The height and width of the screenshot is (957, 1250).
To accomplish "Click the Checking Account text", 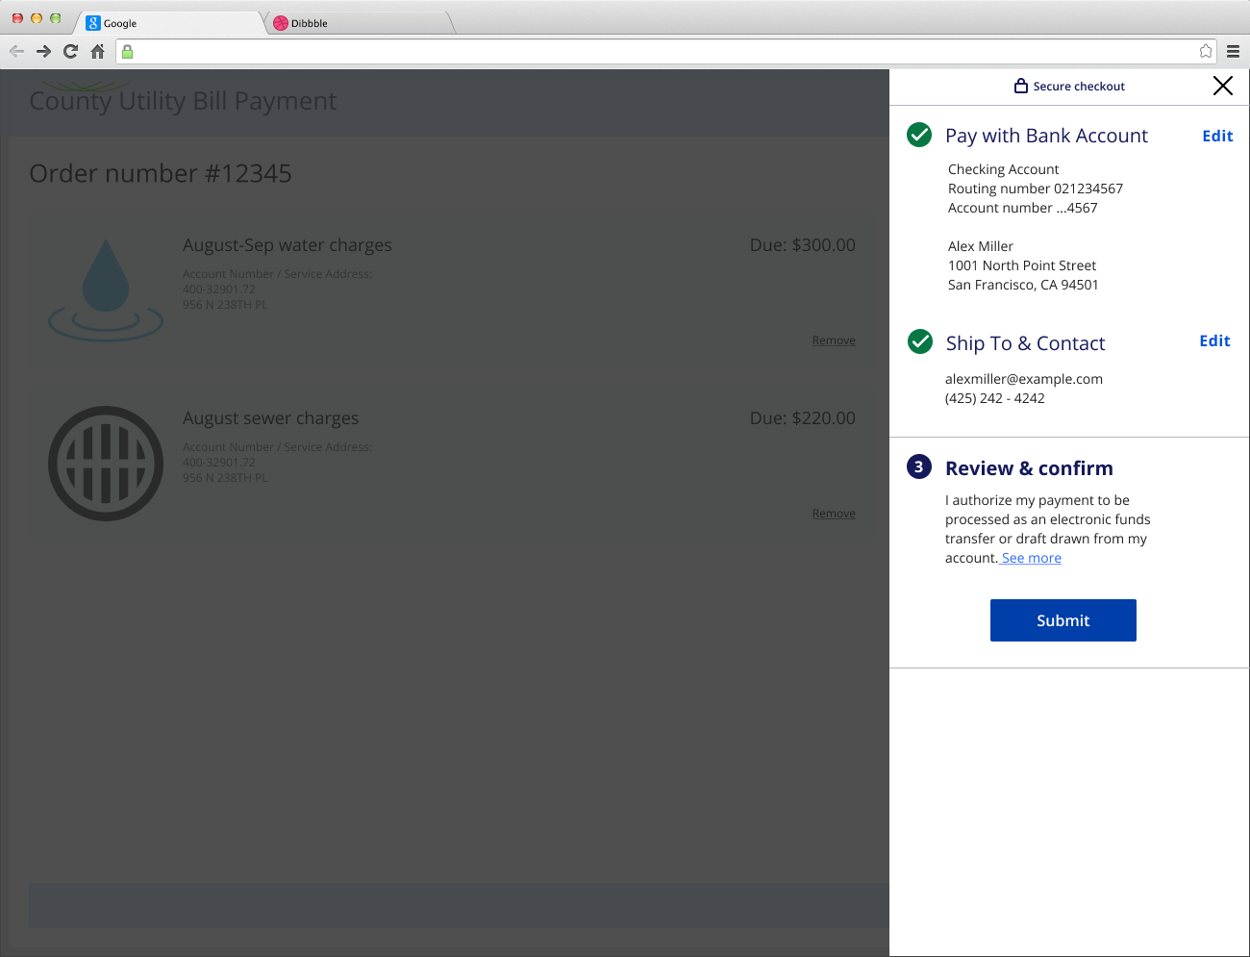I will coord(1003,169).
